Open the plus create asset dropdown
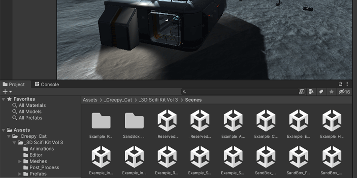This screenshot has width=357, height=186. 7,92
